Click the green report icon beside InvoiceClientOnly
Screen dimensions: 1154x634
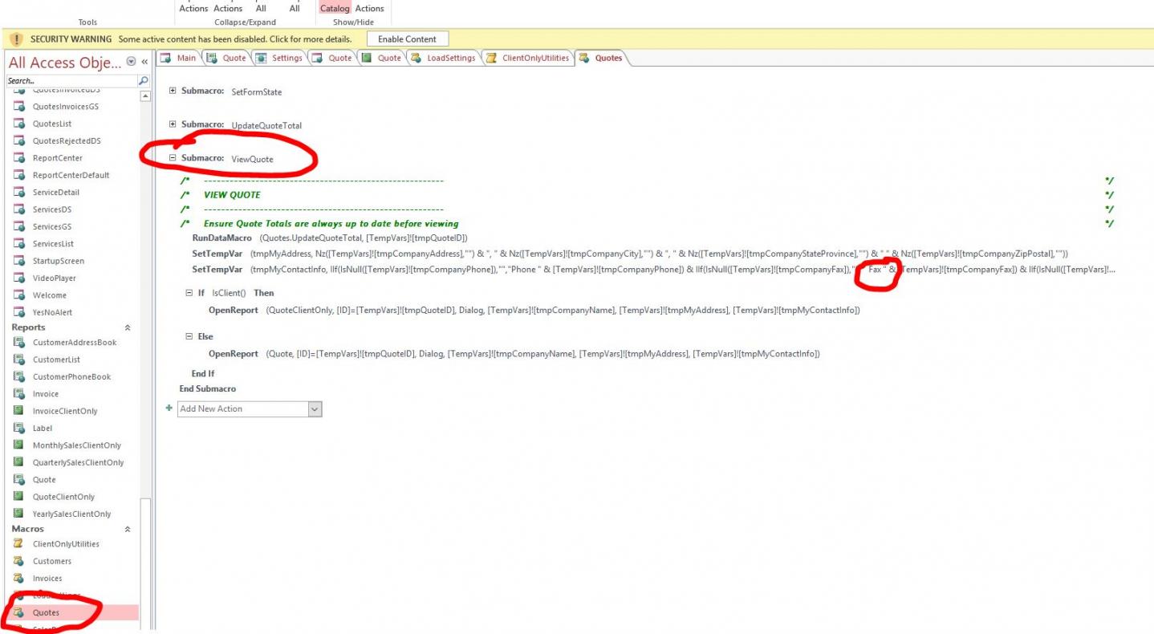pos(18,411)
